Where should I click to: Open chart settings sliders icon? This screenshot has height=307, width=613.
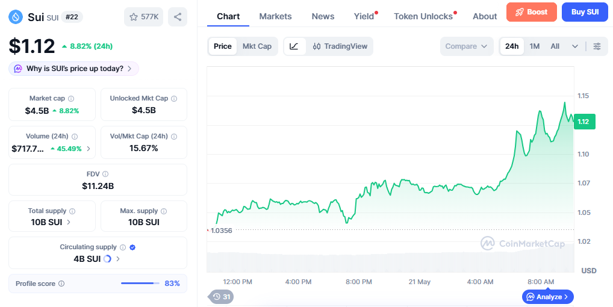(x=597, y=46)
